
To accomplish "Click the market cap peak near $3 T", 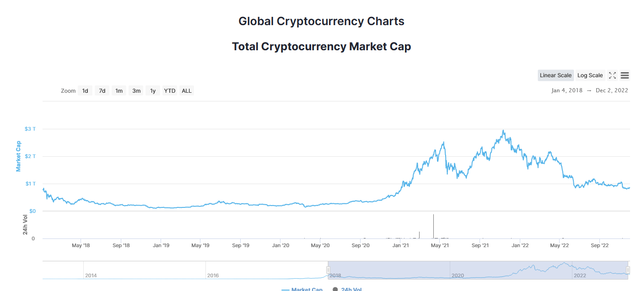I will [503, 131].
